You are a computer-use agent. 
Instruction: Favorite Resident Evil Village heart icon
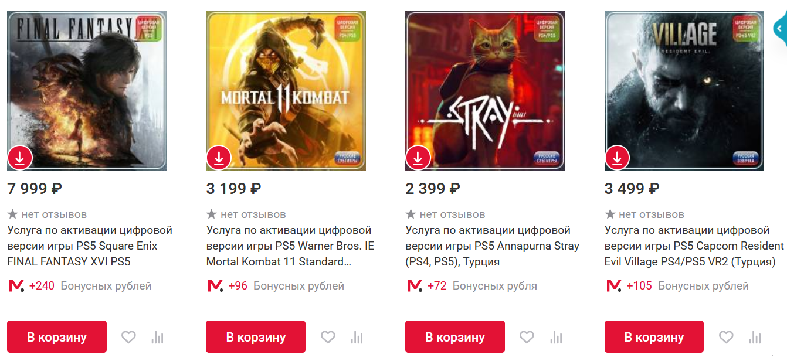[x=726, y=337]
